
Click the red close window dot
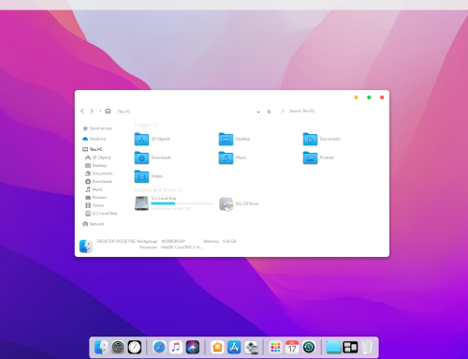(382, 97)
